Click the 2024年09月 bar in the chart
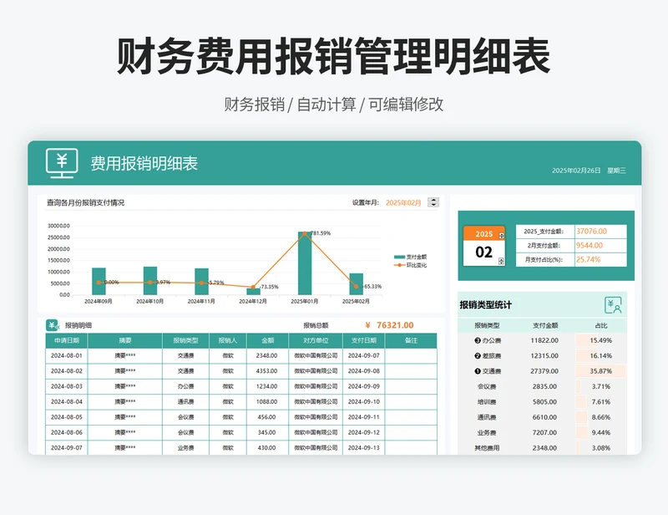668x515 pixels. coord(99,281)
